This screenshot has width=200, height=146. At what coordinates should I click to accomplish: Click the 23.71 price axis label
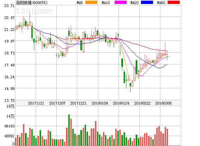click(9, 6)
